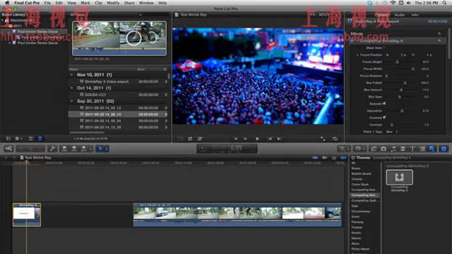Adjust the Saturation slider

coord(402,111)
